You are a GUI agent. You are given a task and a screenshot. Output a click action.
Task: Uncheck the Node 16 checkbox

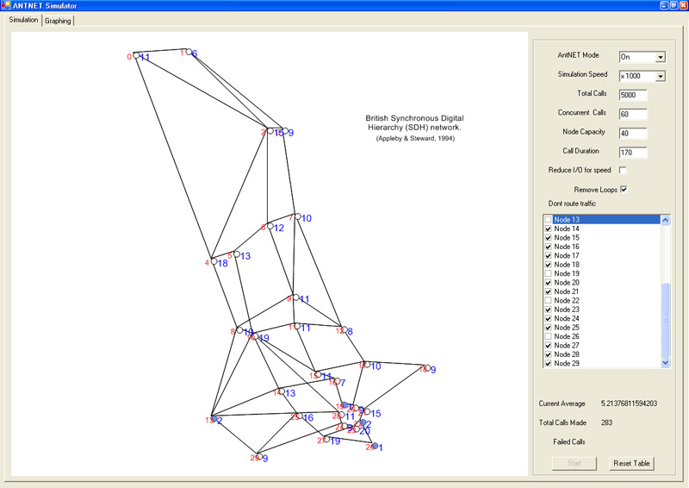548,247
